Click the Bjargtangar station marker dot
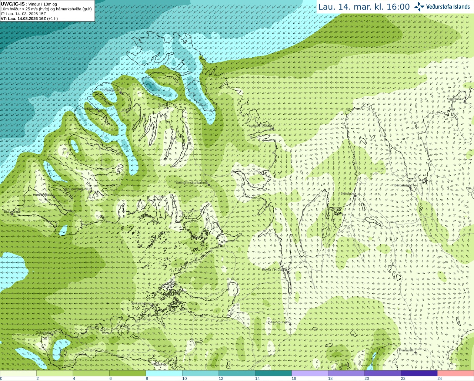 12,214
